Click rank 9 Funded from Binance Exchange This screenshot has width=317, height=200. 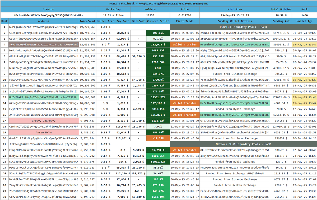point(235,74)
